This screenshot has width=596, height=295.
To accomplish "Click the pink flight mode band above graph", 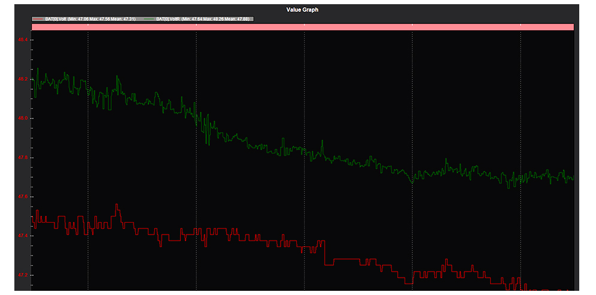I will (x=303, y=27).
